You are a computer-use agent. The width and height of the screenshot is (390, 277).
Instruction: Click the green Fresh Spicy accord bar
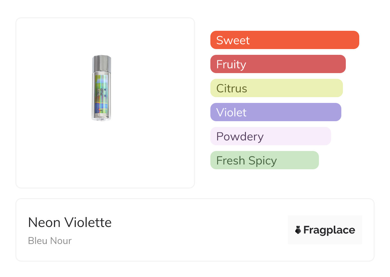pos(295,160)
